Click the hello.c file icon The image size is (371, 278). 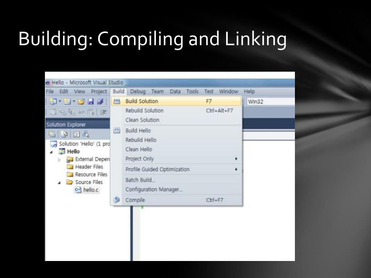pyautogui.click(x=78, y=190)
